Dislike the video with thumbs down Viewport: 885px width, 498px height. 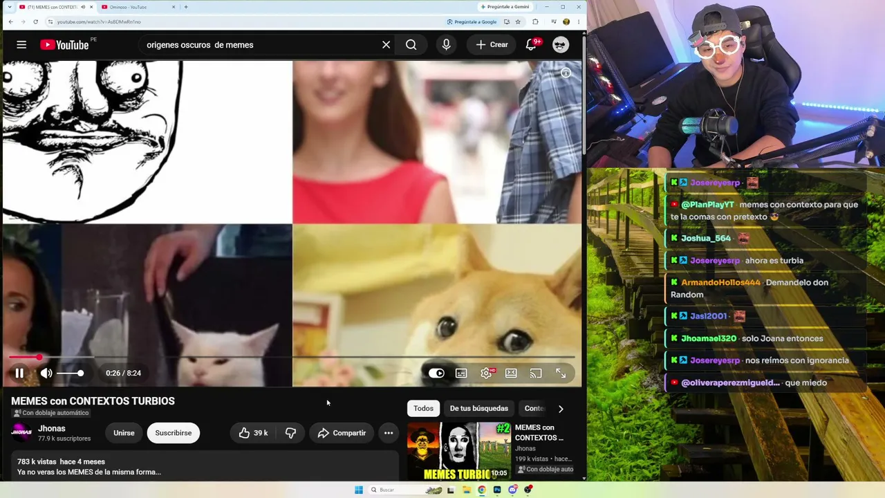pyautogui.click(x=290, y=433)
